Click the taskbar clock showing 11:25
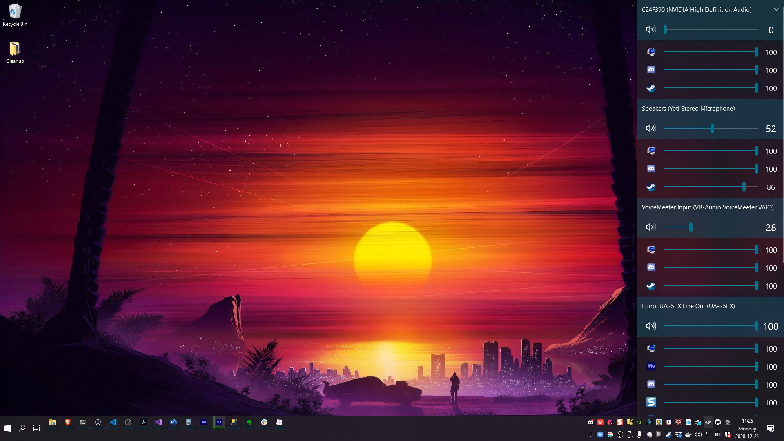784x441 pixels. 747,428
